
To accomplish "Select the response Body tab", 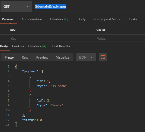I will (4, 46).
